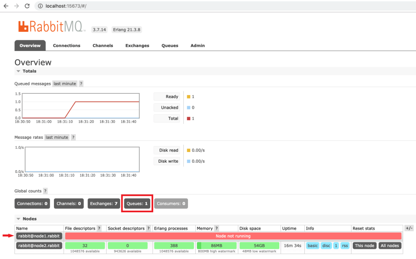
Task: Click the disc info tag
Action: coord(326,245)
